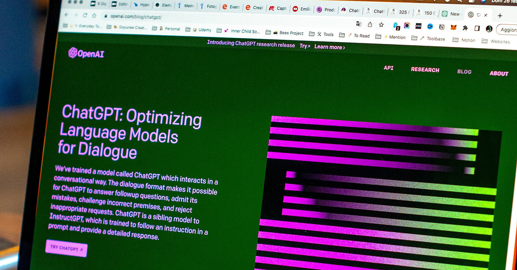Open the Extensions puzzle-piece menu
Screen dimensions: 517x270
[465, 28]
